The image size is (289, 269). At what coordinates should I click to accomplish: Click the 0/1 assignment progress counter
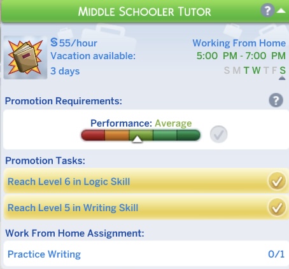(276, 254)
